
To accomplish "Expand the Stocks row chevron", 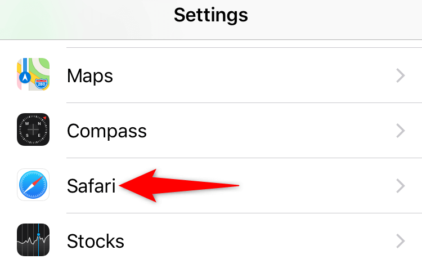I will click(x=400, y=241).
